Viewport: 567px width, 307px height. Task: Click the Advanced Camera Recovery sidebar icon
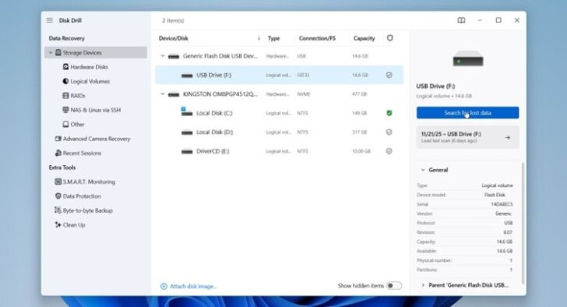tap(58, 139)
